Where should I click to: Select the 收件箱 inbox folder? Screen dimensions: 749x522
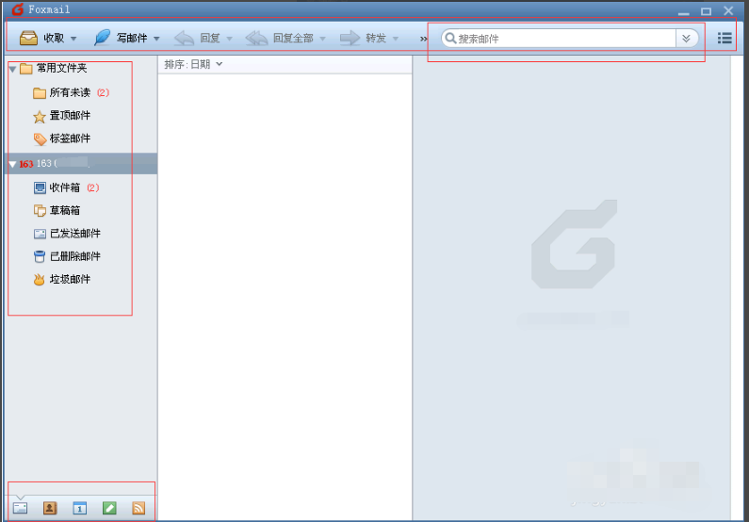click(x=64, y=188)
